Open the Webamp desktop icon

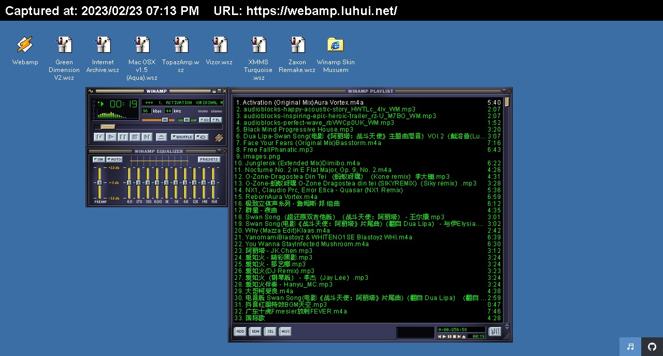[25, 51]
